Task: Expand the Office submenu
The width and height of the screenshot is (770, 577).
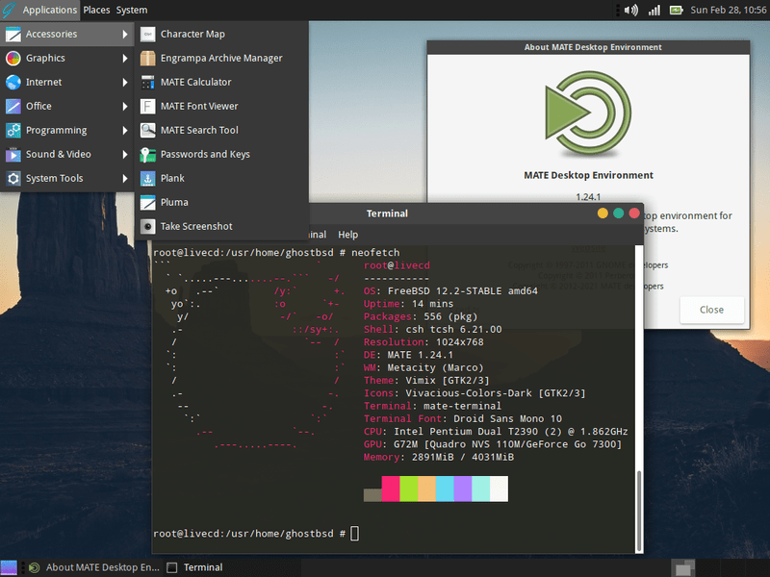Action: [67, 106]
